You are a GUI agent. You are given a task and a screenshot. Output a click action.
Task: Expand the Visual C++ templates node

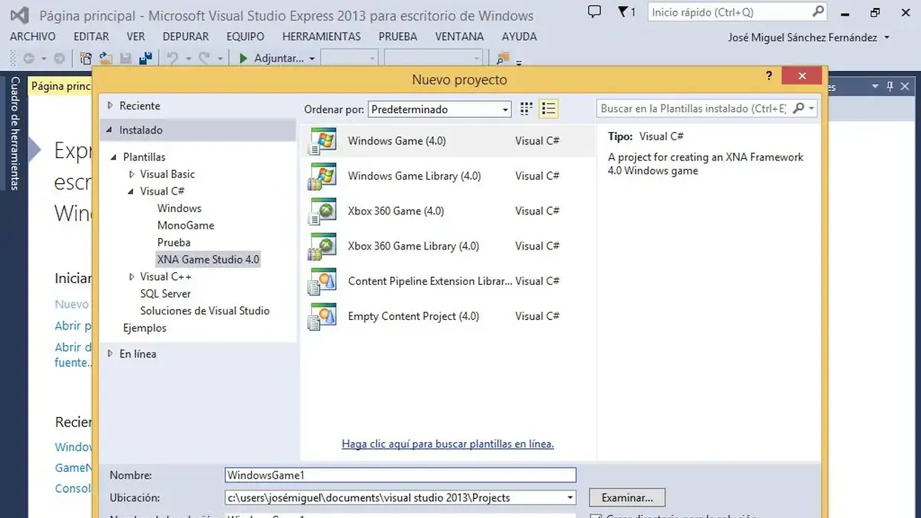131,276
